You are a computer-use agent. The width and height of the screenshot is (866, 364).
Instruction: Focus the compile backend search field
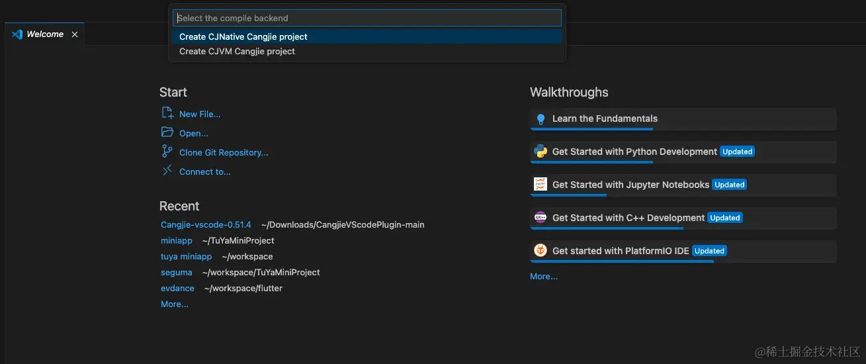coord(367,18)
